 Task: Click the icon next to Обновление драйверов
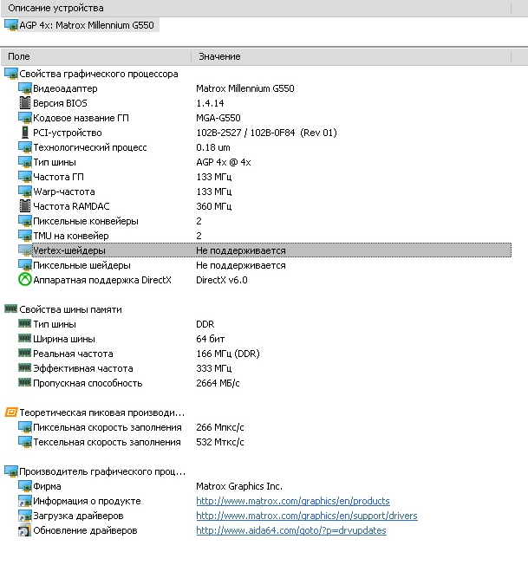tap(25, 530)
